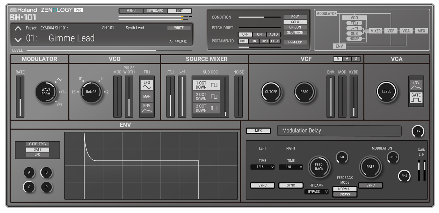Set the envelope trigger to GATE+TRIG
Screen dimensions: 439x213
coord(37,144)
